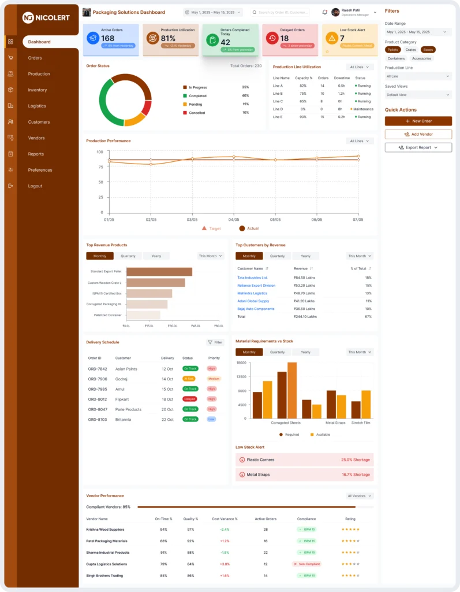Click the Delayed Orders clock icon
The width and height of the screenshot is (460, 592).
point(272,38)
